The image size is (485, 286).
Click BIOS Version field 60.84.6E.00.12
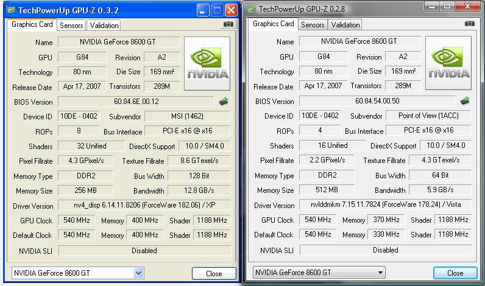pos(136,101)
